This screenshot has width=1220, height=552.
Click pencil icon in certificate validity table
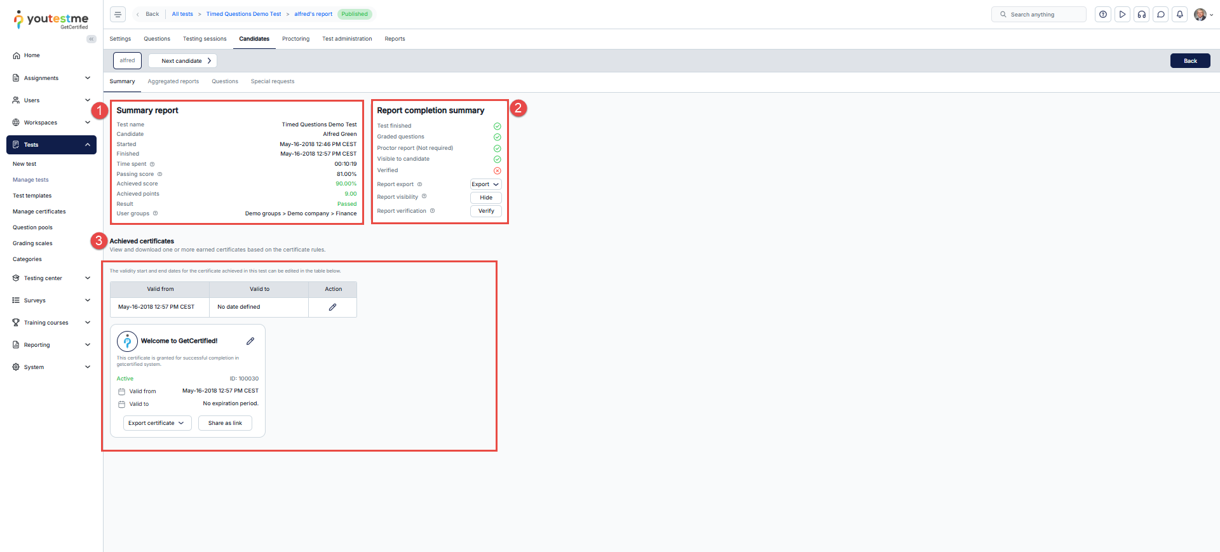pyautogui.click(x=332, y=307)
